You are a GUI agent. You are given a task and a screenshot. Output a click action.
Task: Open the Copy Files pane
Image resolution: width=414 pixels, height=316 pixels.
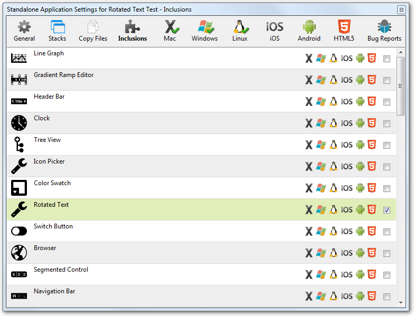pos(93,31)
